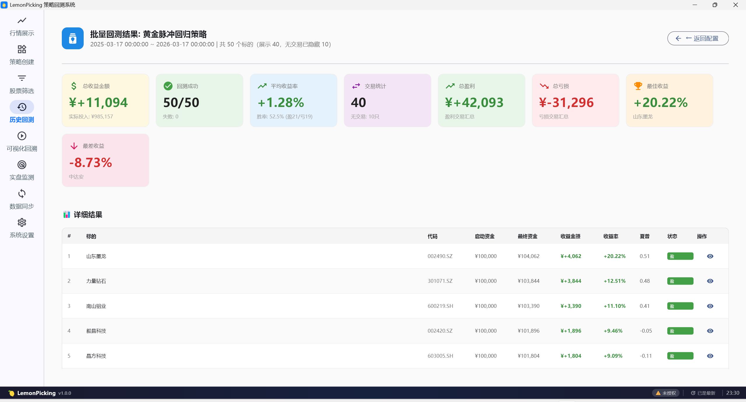The width and height of the screenshot is (746, 402).
Task: Open 数据同步 data sync page
Action: tap(22, 199)
